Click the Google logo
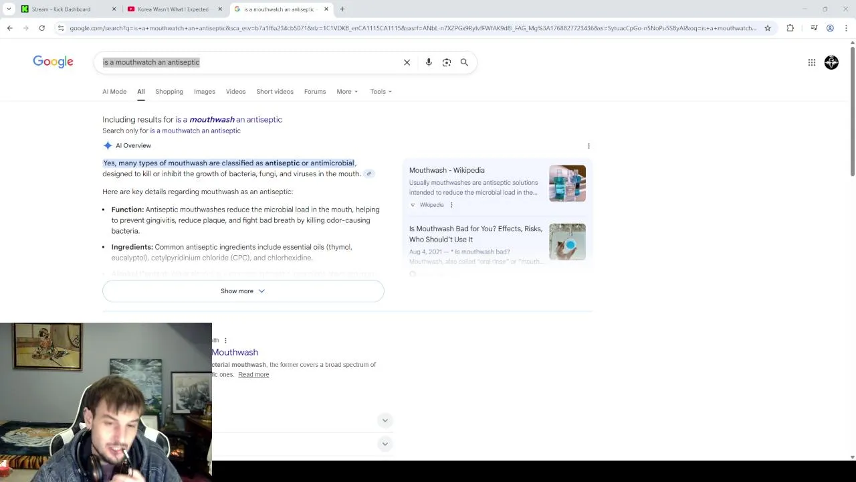The height and width of the screenshot is (482, 856). 53,62
